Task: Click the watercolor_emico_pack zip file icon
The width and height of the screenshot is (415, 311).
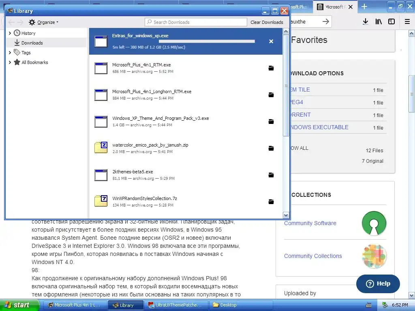Action: (x=101, y=147)
